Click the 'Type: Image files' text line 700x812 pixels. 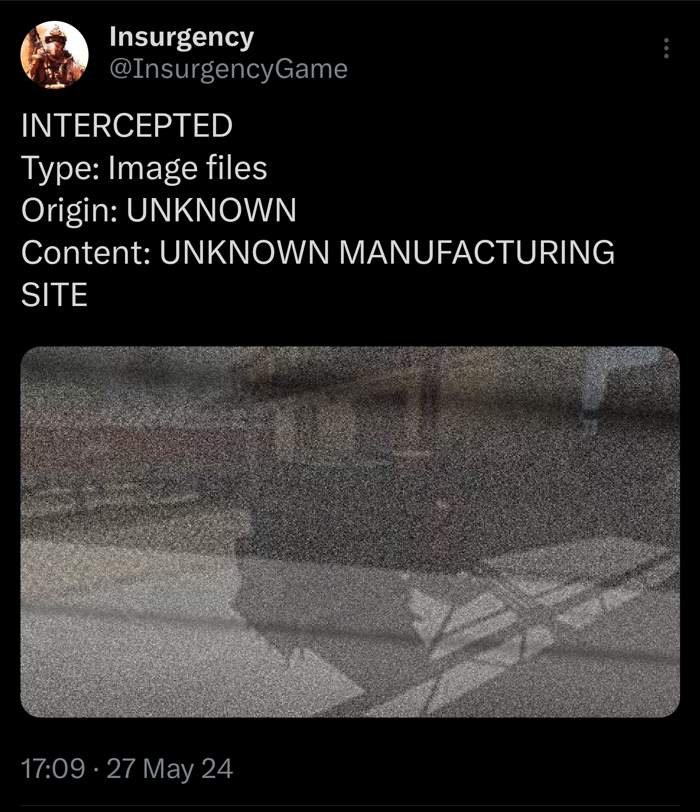click(x=144, y=168)
